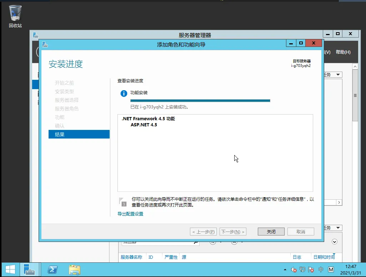The width and height of the screenshot is (366, 277).
Task: Open the upper 任务 dropdown
Action: [333, 75]
